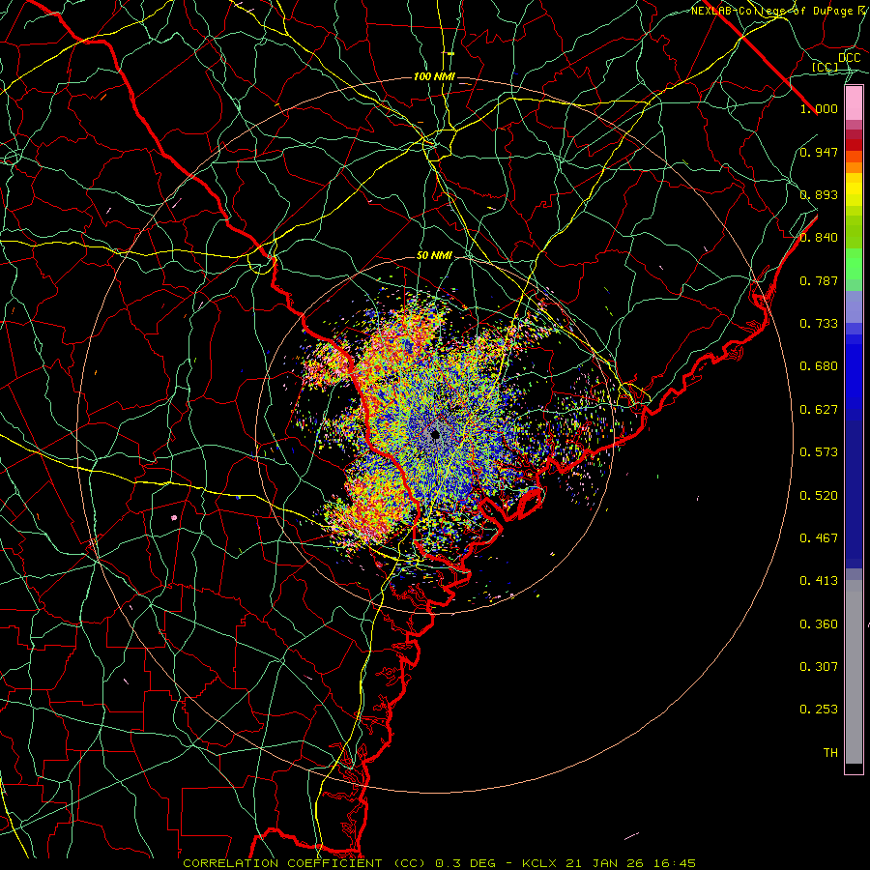Click the "TH" threshold label on the legend
Screen dimensions: 870x870
click(x=830, y=753)
